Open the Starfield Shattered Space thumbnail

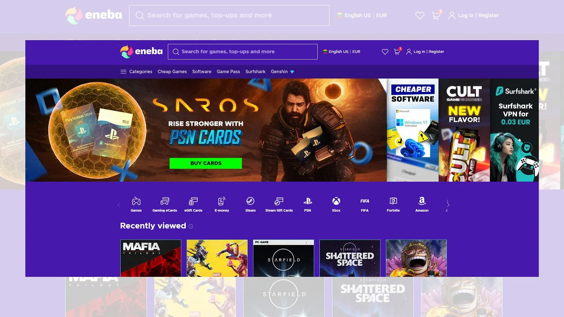pos(350,258)
